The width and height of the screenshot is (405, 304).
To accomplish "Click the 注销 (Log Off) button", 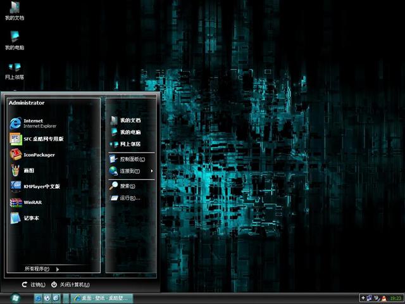I will (34, 285).
